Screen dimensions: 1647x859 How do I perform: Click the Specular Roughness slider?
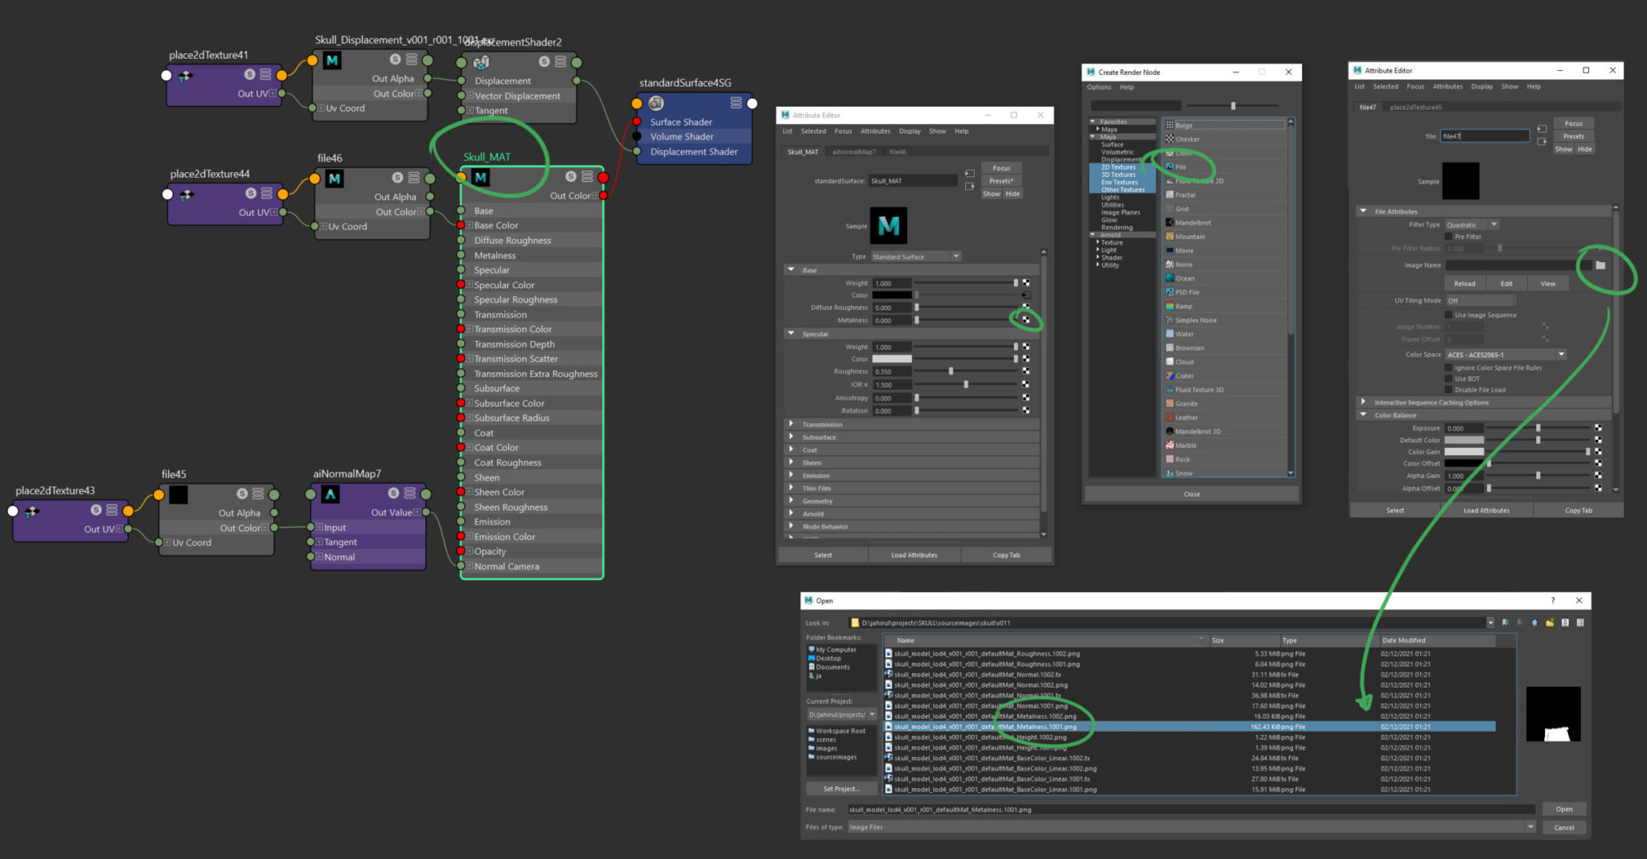952,371
